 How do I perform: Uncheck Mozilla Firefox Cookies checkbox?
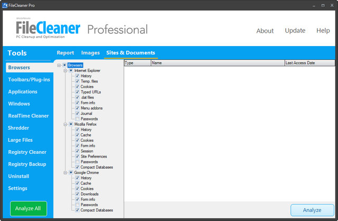point(78,140)
